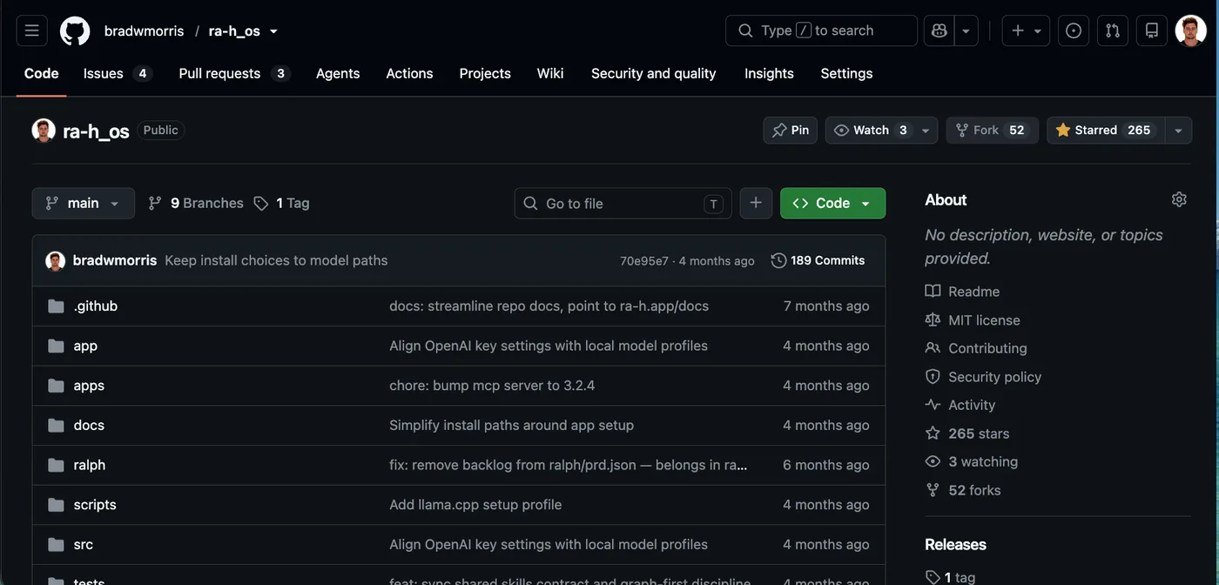The height and width of the screenshot is (585, 1219).
Task: Open the ra-h_os repository switcher caret
Action: [273, 31]
